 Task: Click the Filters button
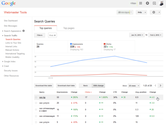coord(40,35)
